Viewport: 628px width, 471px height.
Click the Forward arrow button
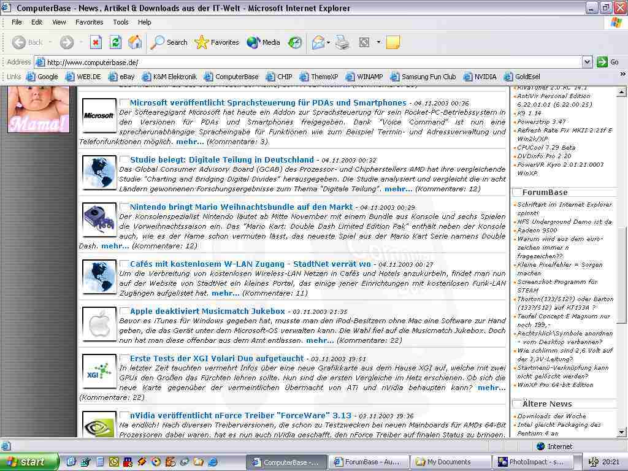[x=66, y=42]
